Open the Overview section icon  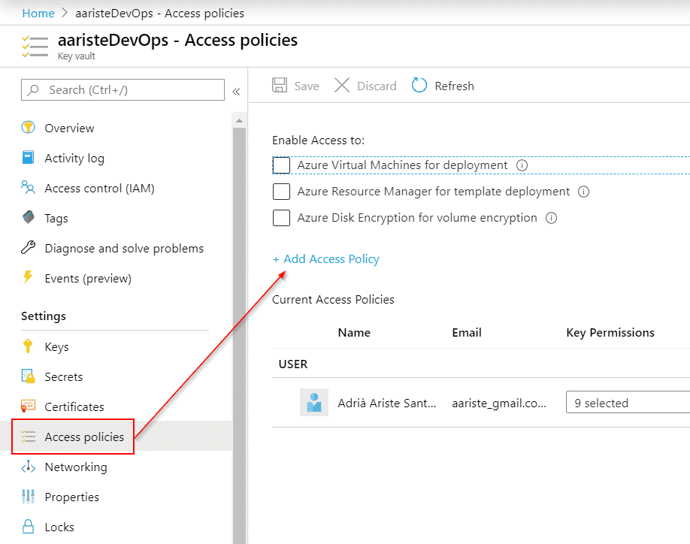click(28, 128)
